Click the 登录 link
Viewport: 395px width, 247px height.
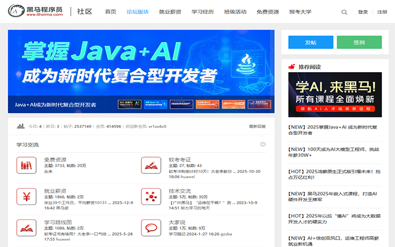click(363, 12)
